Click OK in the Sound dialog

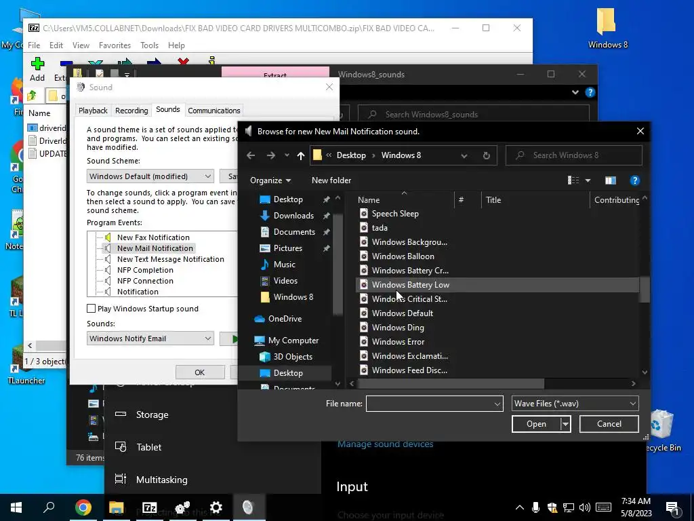200,372
